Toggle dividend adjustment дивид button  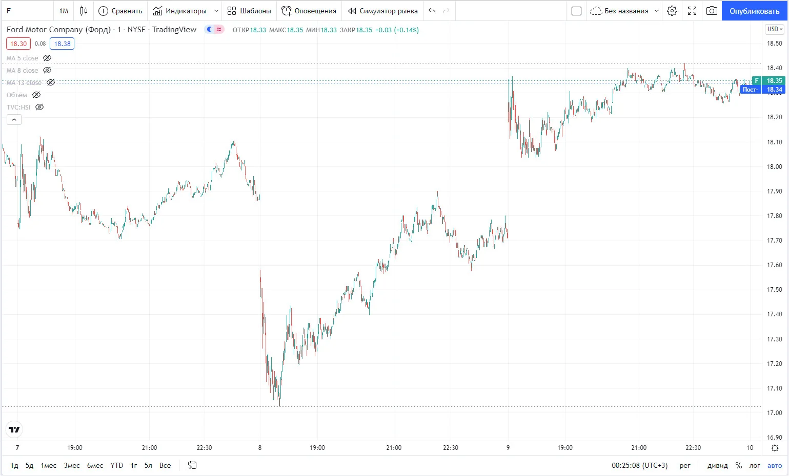[x=717, y=465]
